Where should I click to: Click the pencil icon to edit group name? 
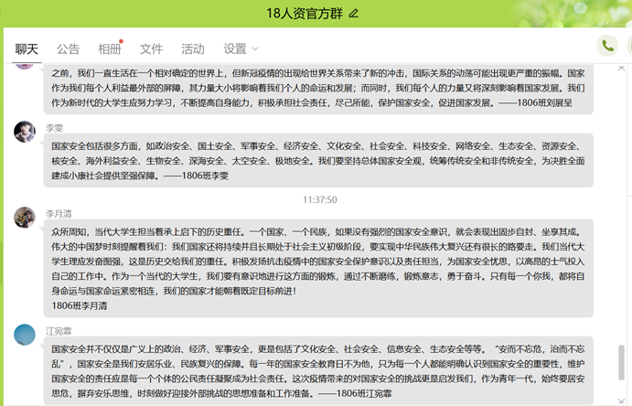(x=355, y=14)
